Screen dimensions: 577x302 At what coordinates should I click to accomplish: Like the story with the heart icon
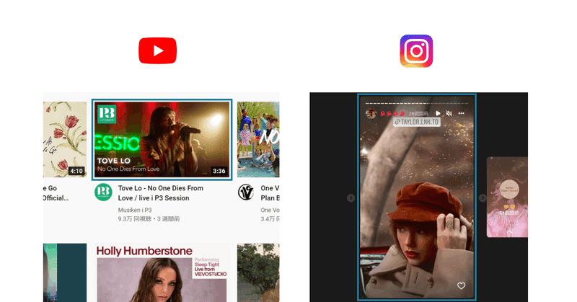click(x=461, y=286)
